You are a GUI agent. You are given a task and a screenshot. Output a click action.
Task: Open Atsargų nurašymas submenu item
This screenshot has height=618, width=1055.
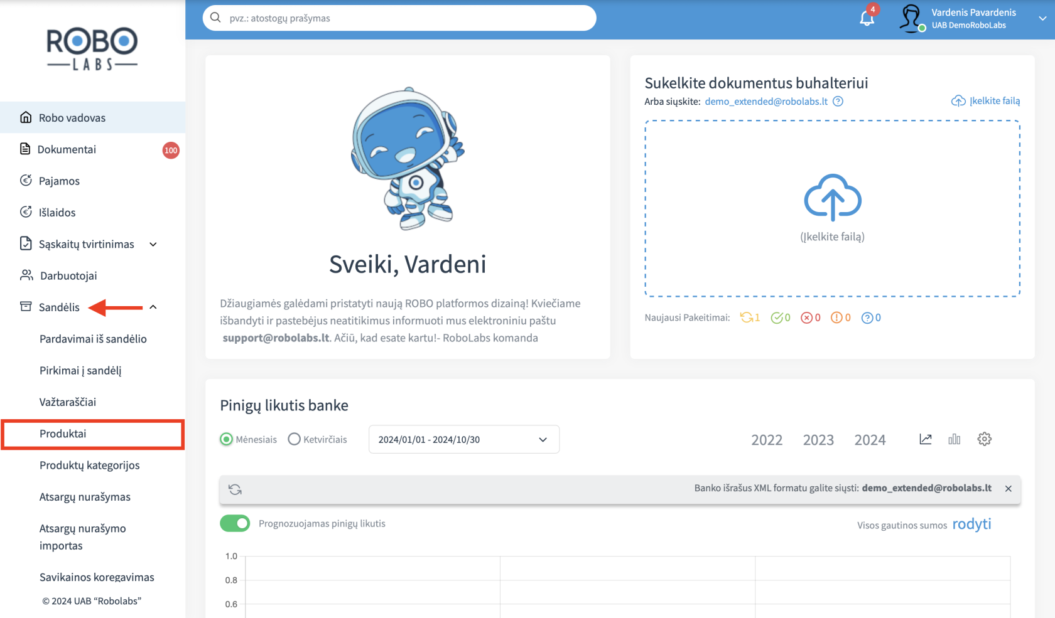click(85, 497)
